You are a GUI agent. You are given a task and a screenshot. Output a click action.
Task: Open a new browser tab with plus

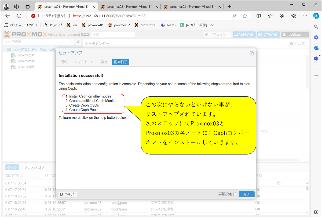point(229,6)
